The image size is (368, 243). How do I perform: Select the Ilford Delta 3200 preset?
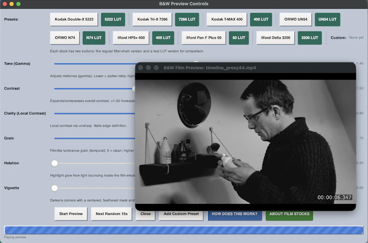(x=276, y=38)
